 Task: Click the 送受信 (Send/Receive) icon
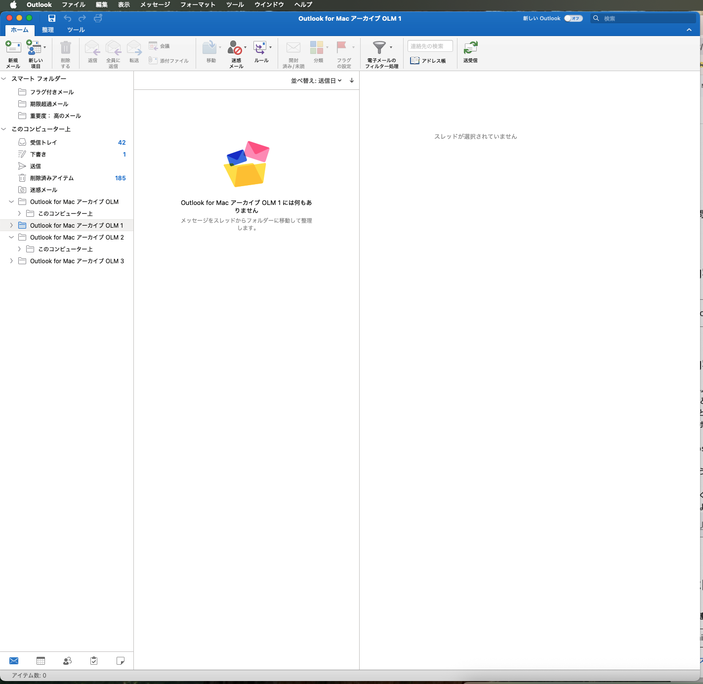click(470, 48)
